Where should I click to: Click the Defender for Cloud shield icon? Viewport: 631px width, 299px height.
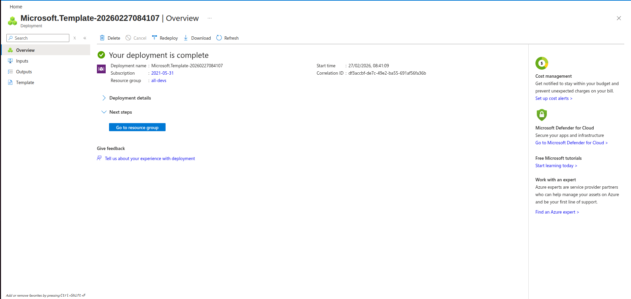tap(541, 115)
